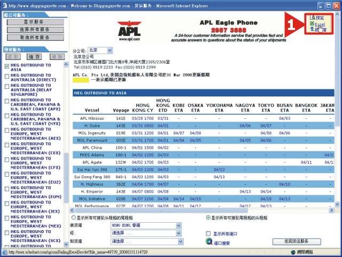Click the Internet zone globe in status bar

[x=293, y=252]
